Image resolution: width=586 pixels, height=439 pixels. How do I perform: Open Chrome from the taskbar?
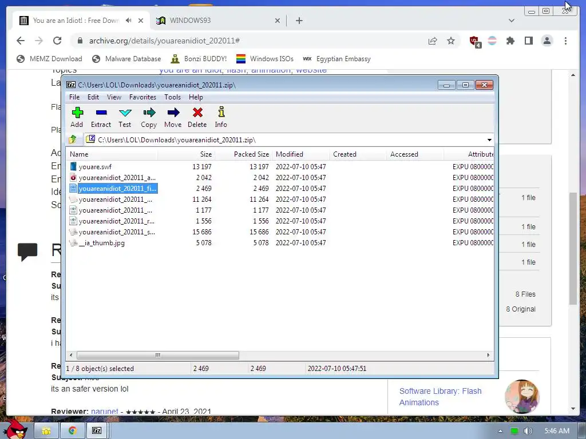[x=73, y=431]
